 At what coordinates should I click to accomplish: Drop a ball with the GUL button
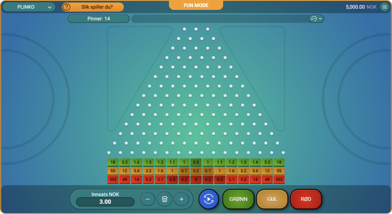[x=272, y=199]
